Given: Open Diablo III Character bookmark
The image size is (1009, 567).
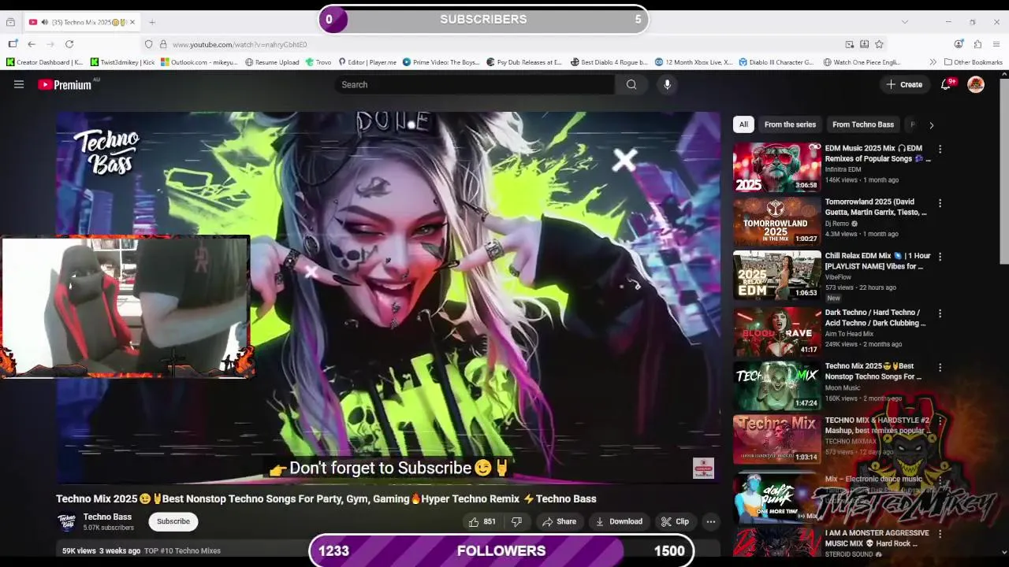Looking at the screenshot, I should click(x=776, y=62).
